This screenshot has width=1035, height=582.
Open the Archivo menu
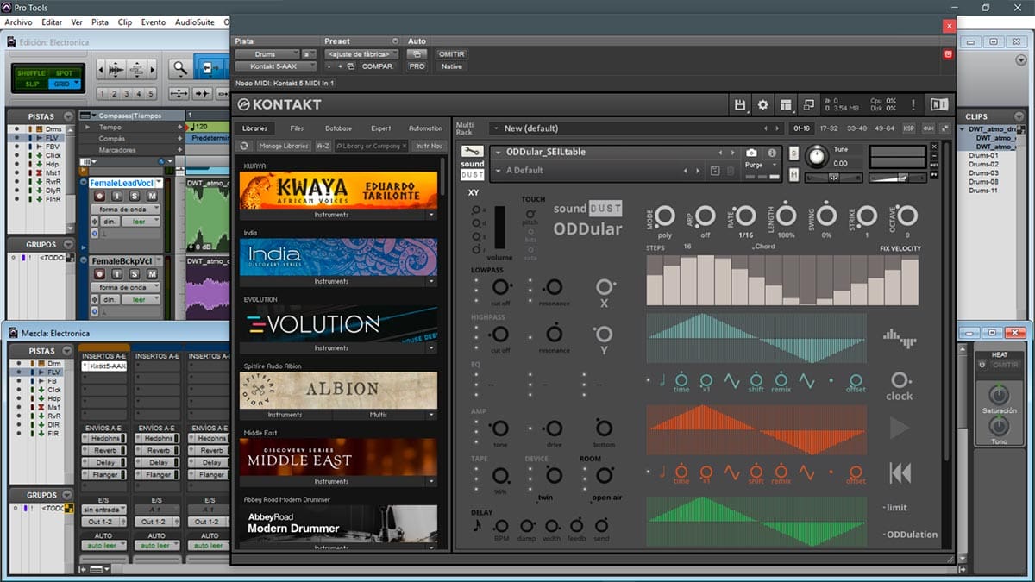pos(18,22)
